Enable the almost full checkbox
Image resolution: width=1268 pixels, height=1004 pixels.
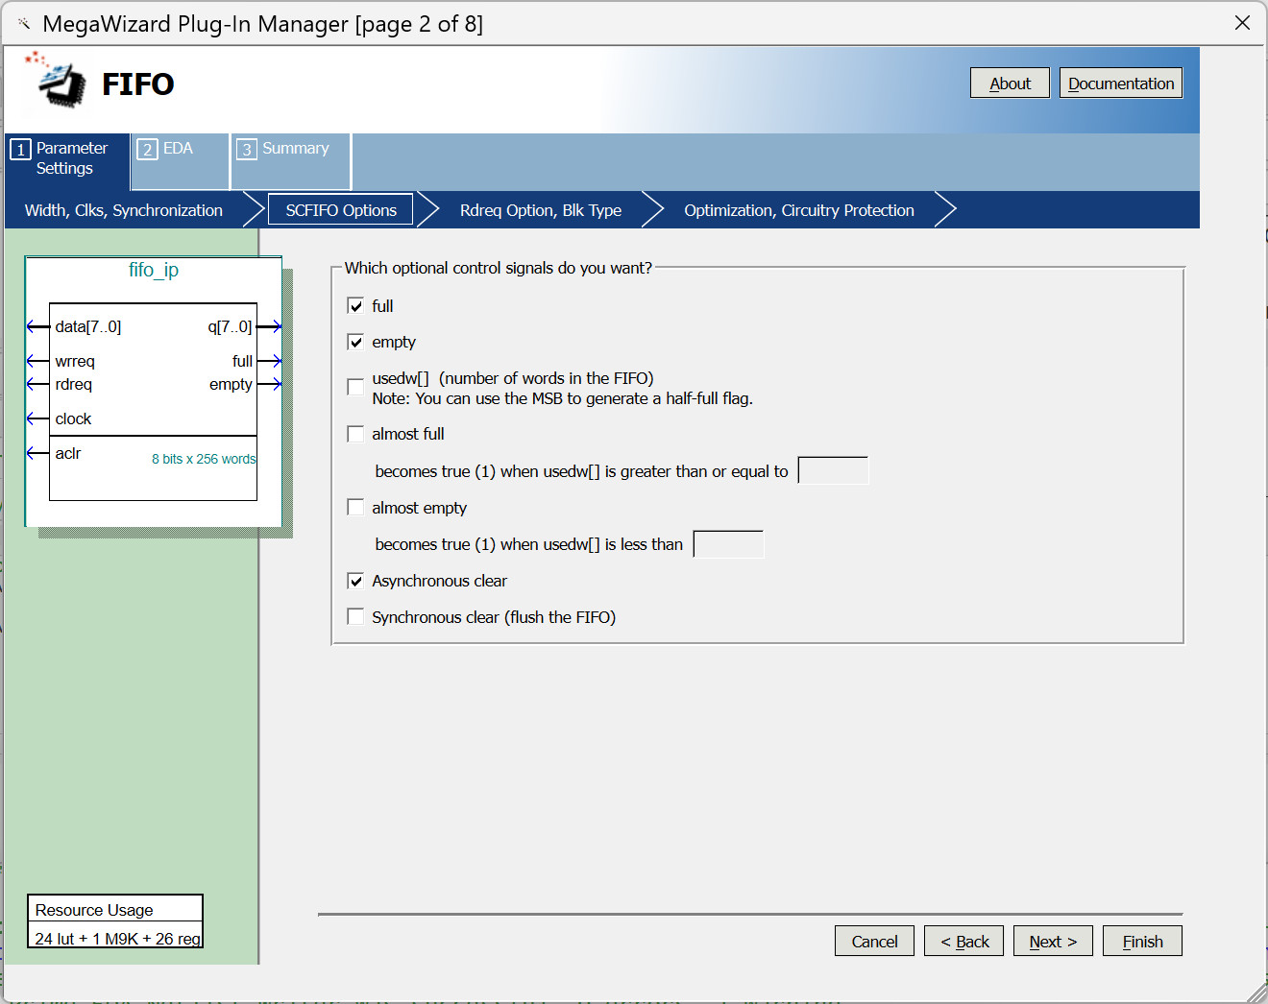coord(355,434)
